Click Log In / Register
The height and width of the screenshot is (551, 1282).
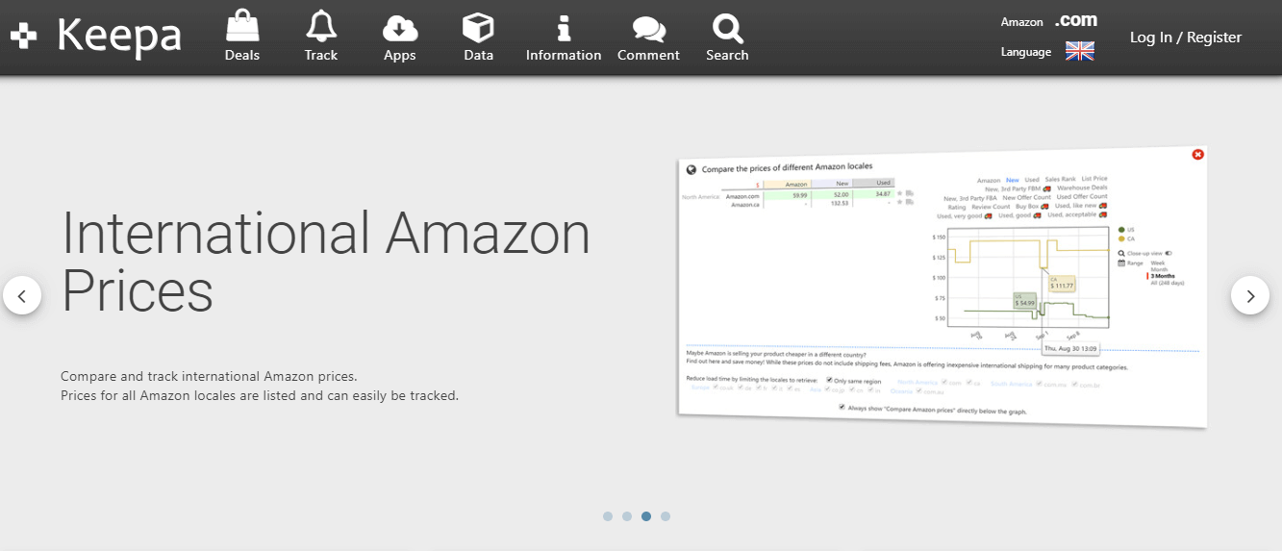coord(1186,37)
